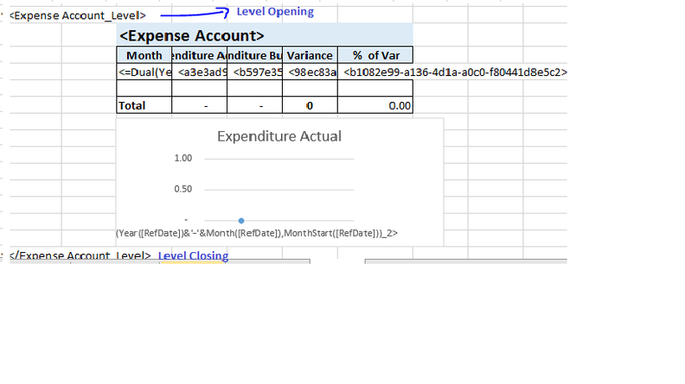
Task: Select the Total 0.00 percentage cell
Action: (x=375, y=105)
